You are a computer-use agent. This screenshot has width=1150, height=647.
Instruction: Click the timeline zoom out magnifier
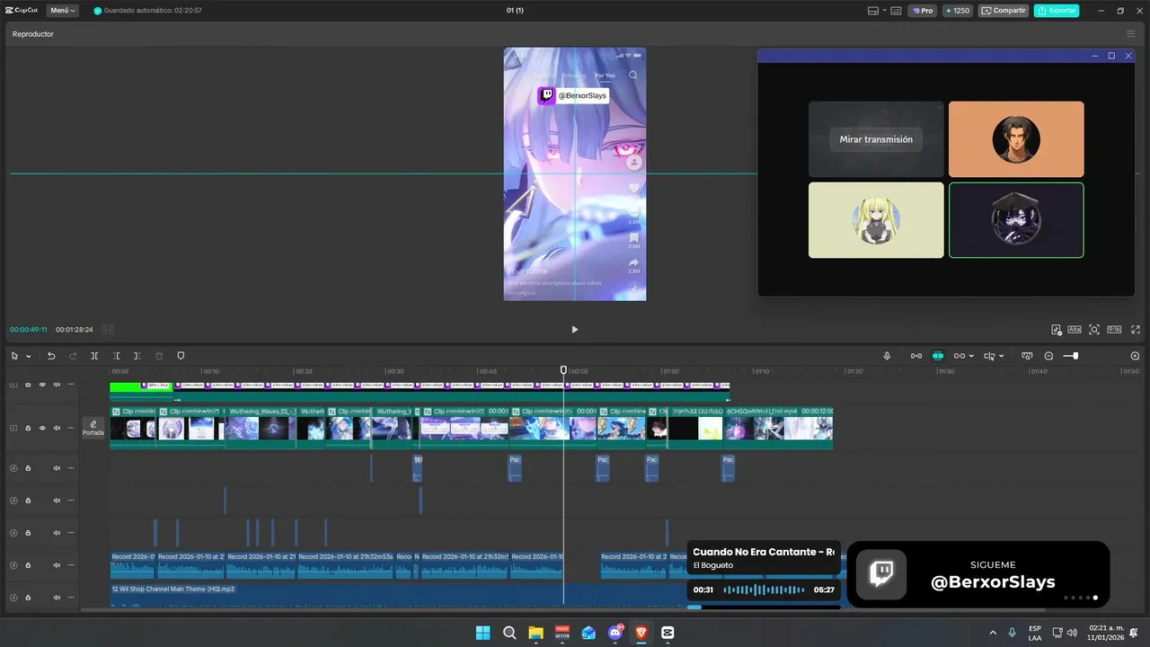tap(1048, 356)
